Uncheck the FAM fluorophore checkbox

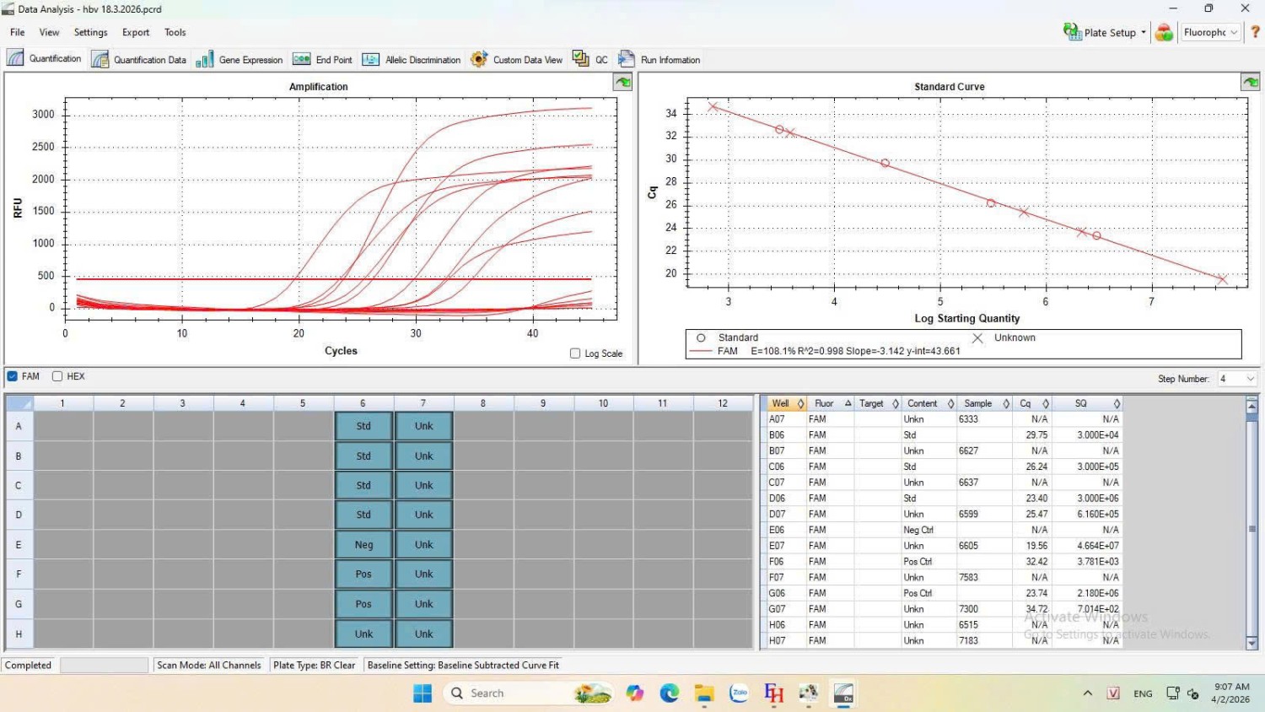(x=13, y=376)
